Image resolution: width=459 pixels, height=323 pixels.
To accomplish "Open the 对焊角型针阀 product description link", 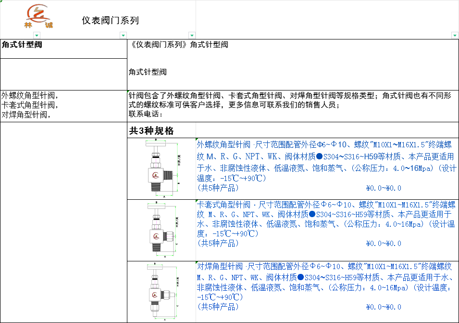I will point(326,282).
